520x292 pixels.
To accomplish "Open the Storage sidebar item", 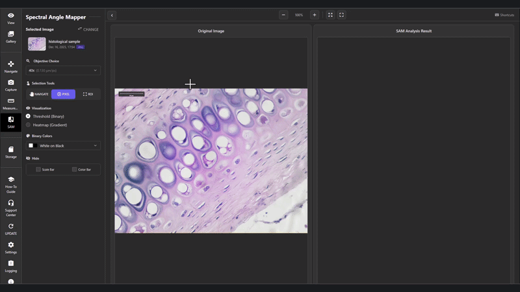I will coord(11,152).
